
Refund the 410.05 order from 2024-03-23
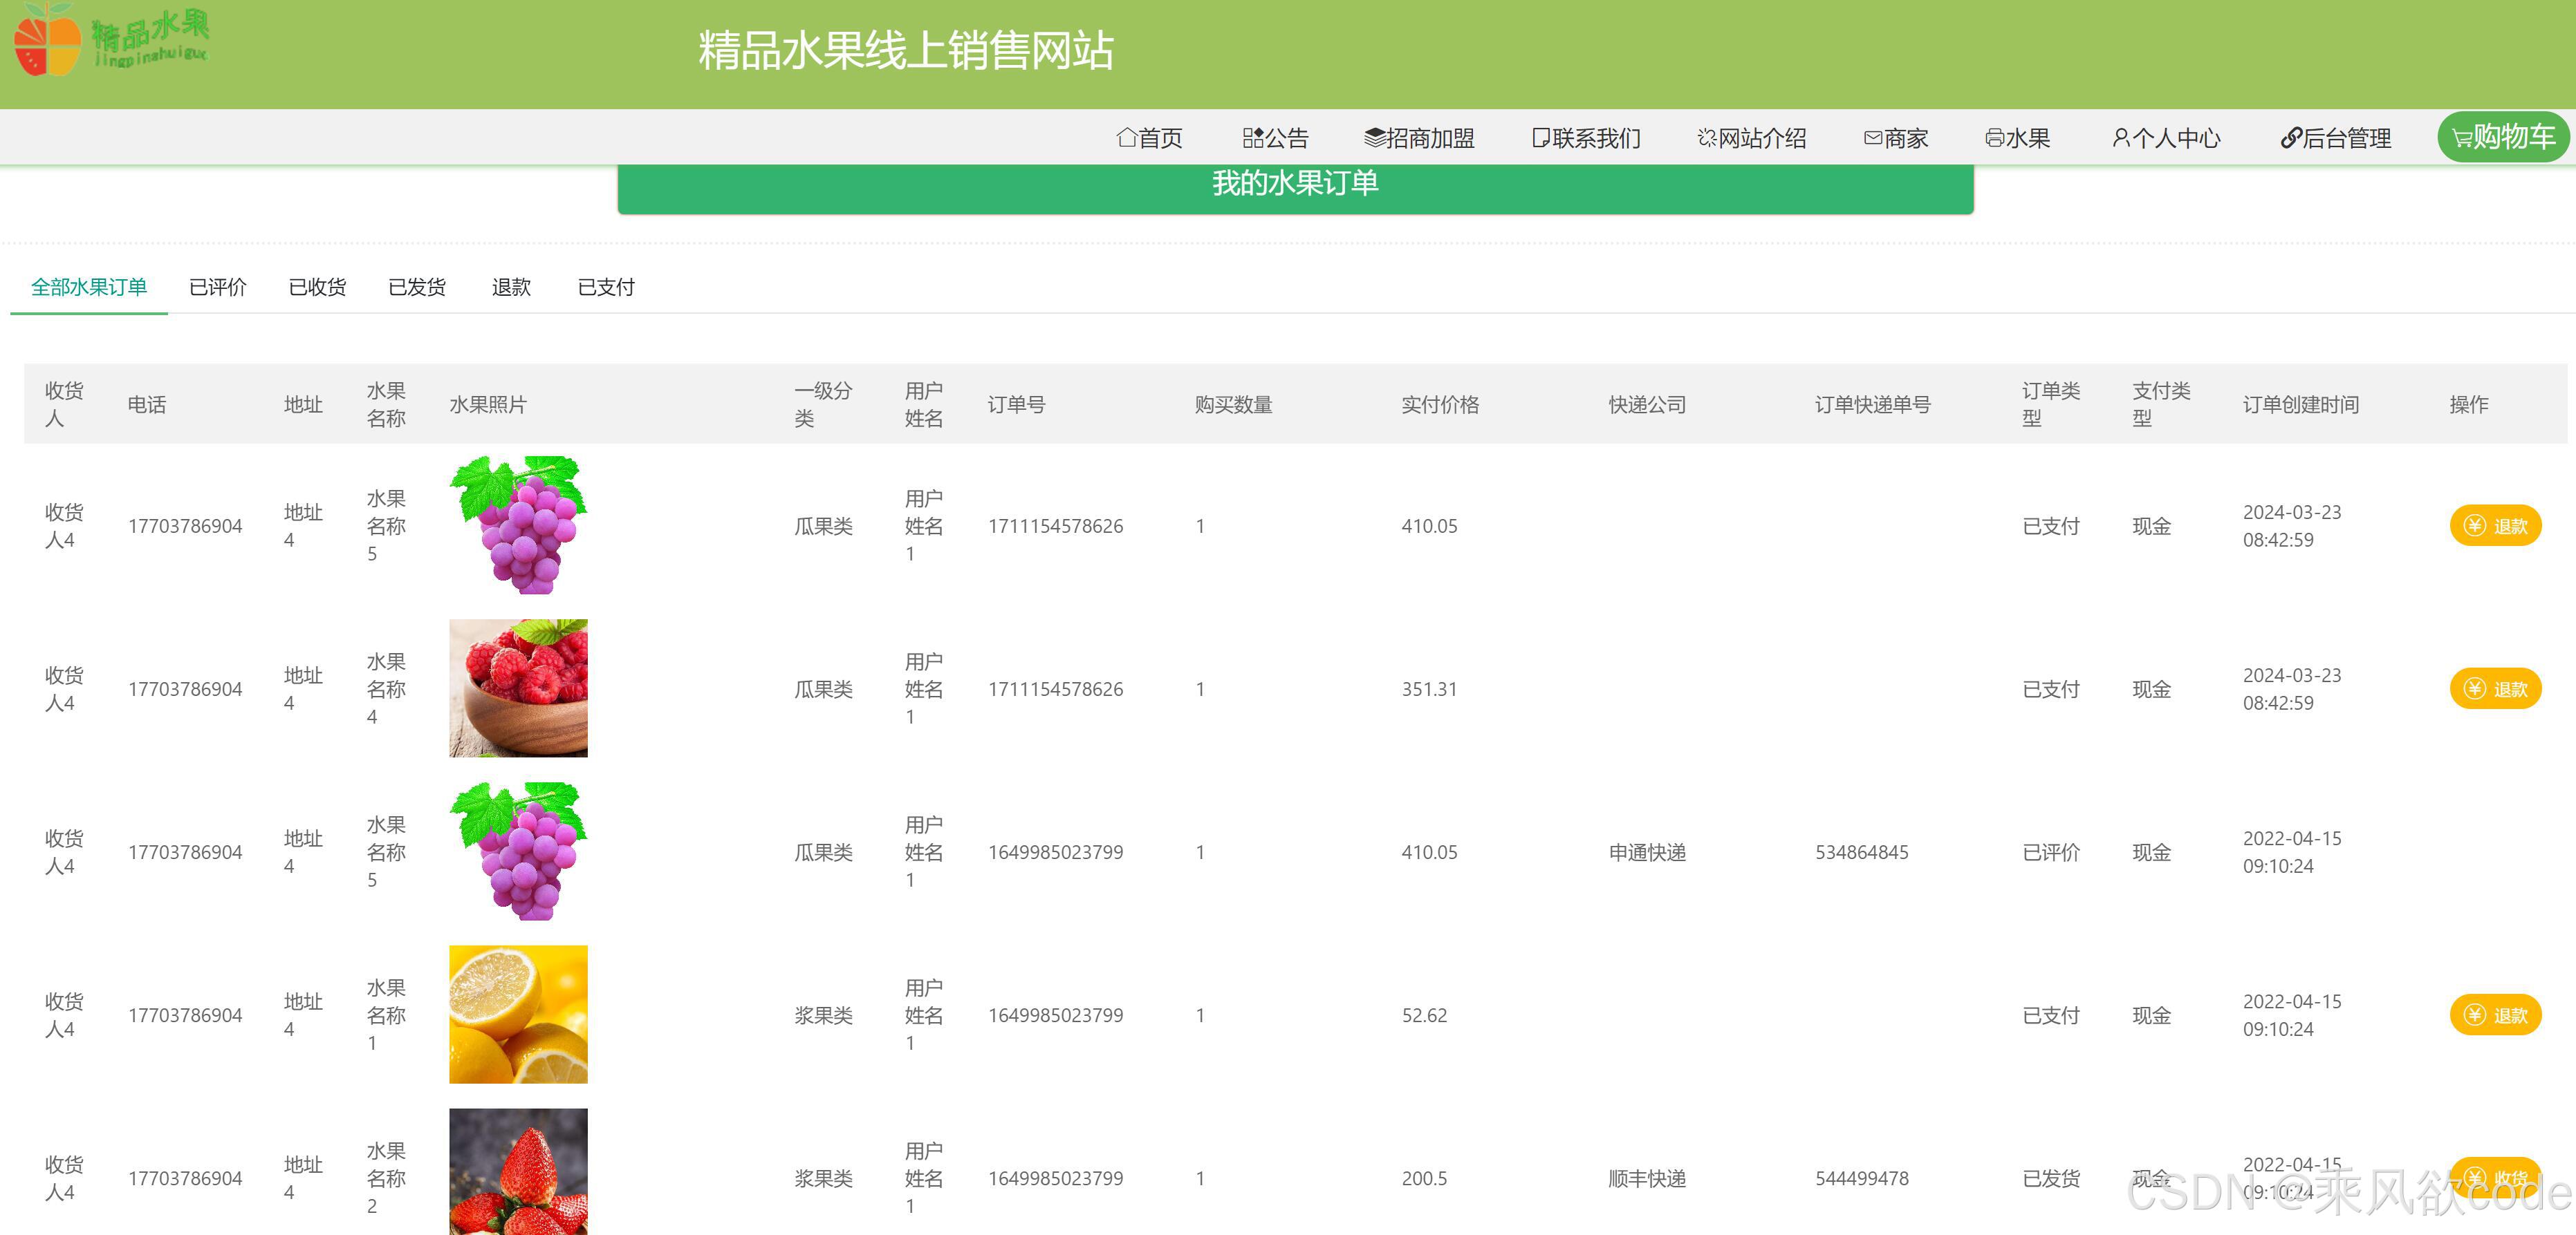pos(2495,525)
